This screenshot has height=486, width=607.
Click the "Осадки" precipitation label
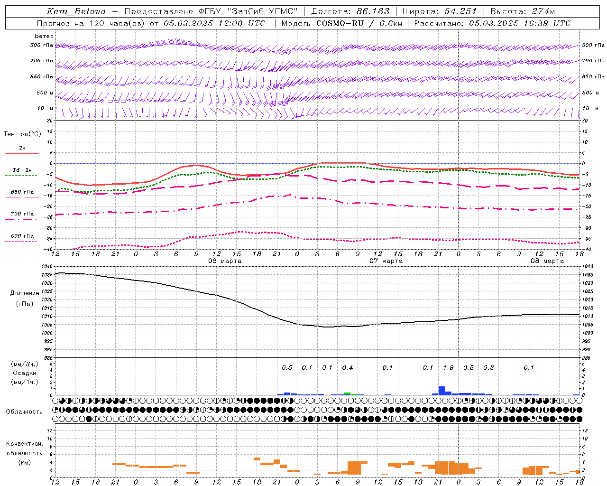click(x=24, y=373)
